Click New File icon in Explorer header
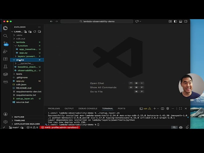Viewport: 204px width, 153px height. pyautogui.click(x=25, y=32)
